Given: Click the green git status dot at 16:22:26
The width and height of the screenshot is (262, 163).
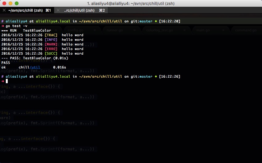Looking at the screenshot, I should tap(156, 76).
